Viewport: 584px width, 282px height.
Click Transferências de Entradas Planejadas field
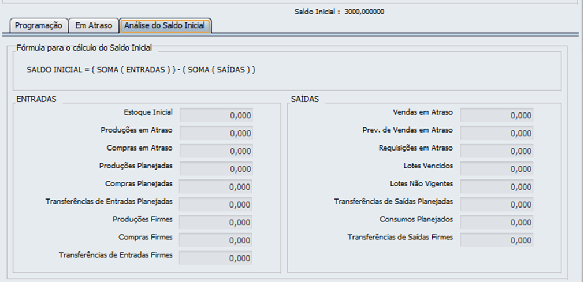click(216, 205)
